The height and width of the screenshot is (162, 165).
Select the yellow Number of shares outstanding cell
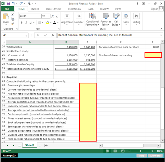pyautogui.click(x=153, y=55)
